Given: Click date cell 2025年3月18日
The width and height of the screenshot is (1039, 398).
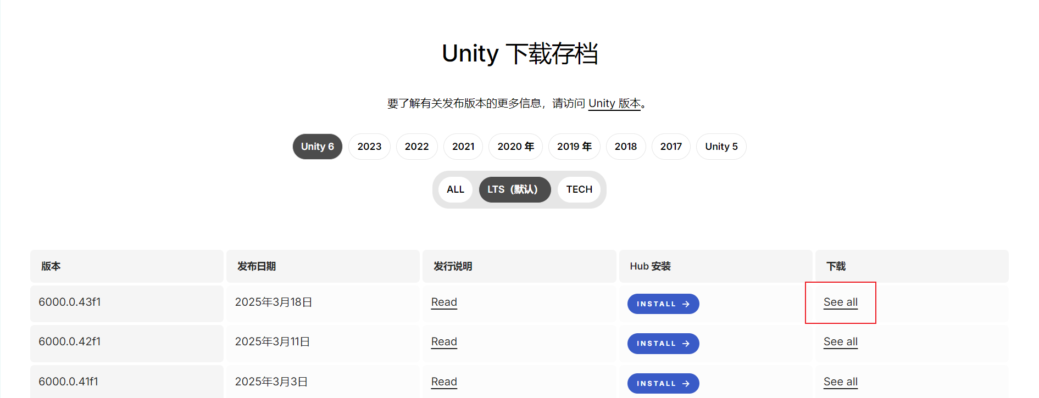Looking at the screenshot, I should [x=323, y=304].
